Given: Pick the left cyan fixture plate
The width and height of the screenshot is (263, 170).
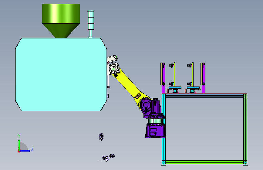Looking at the screenshot, I should 175,87.
